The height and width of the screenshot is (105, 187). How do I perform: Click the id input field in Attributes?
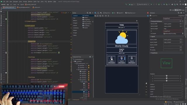coord(173,18)
